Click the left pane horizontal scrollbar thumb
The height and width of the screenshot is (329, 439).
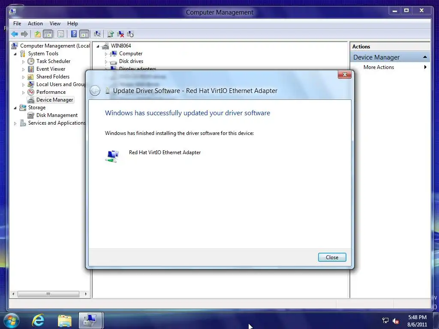(x=48, y=294)
